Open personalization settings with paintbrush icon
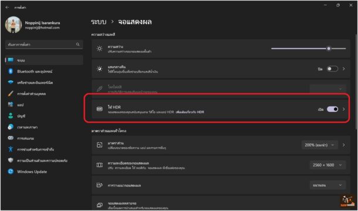This screenshot has height=211, width=358. click(x=44, y=94)
